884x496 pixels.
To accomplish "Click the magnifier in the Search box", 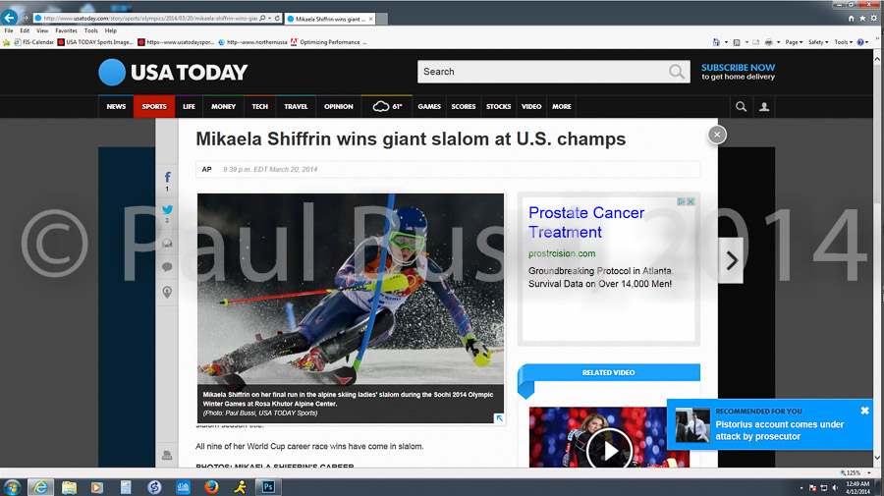I will (676, 72).
